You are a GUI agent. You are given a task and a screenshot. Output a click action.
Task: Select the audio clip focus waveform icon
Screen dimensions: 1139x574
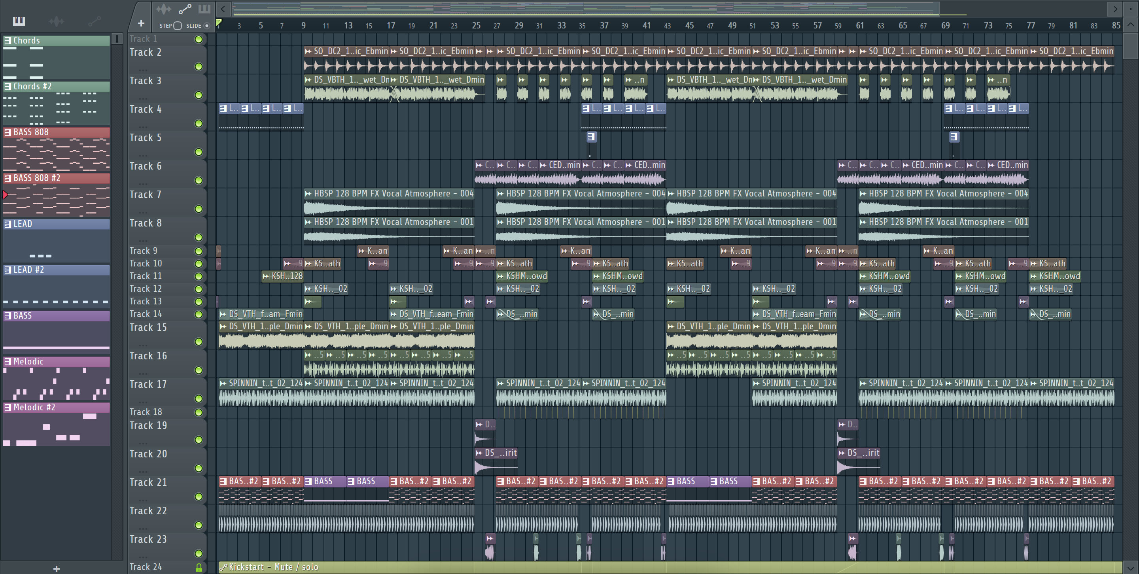click(163, 9)
